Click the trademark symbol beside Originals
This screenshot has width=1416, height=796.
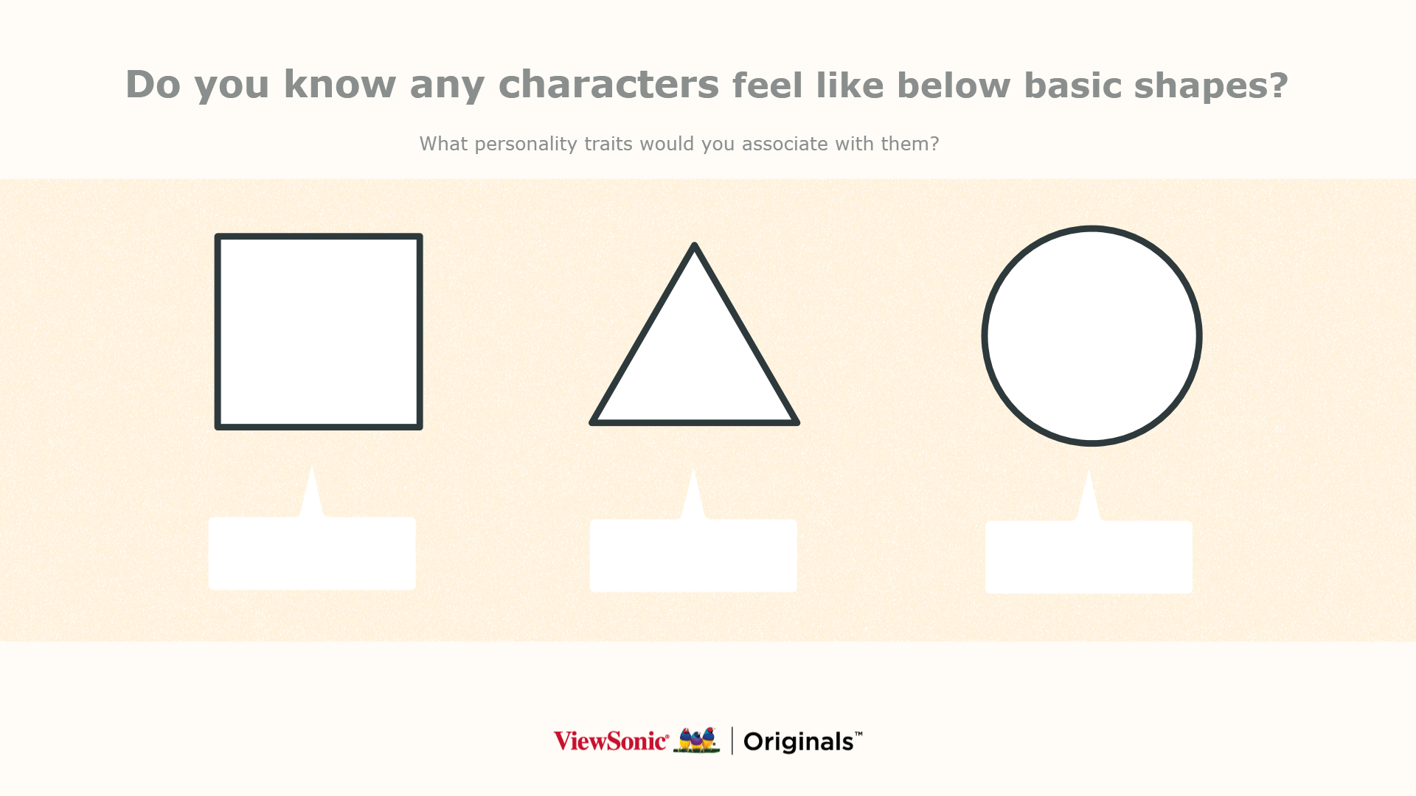[x=858, y=734]
